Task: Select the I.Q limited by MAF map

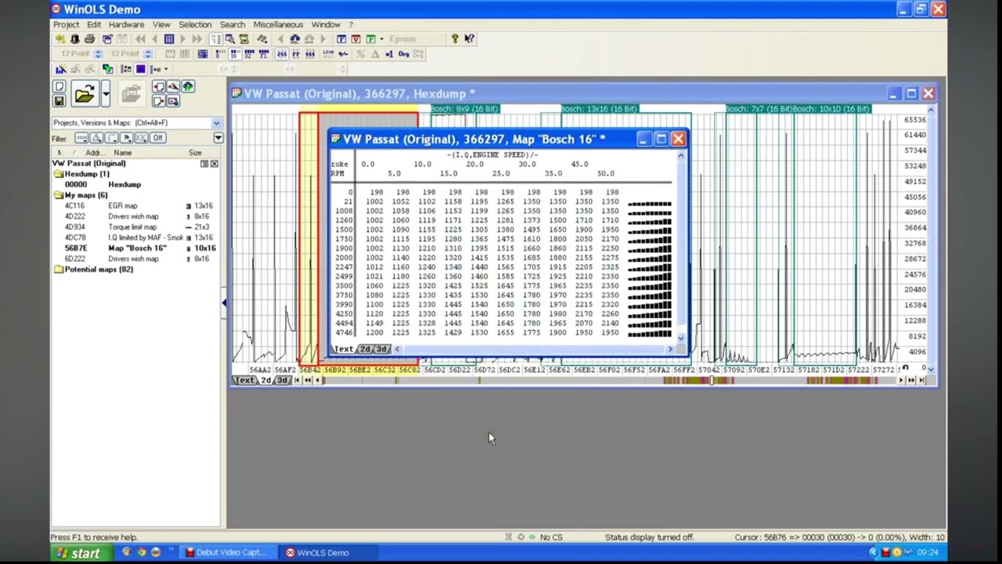Action: point(138,237)
